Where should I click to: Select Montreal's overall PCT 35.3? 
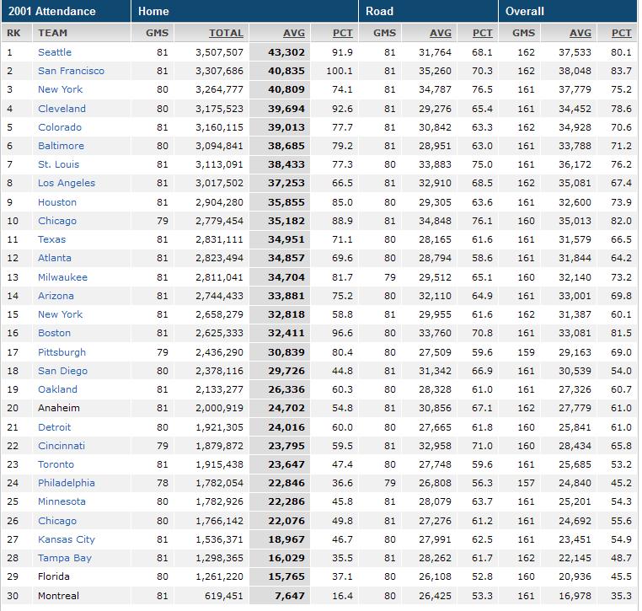coord(622,596)
